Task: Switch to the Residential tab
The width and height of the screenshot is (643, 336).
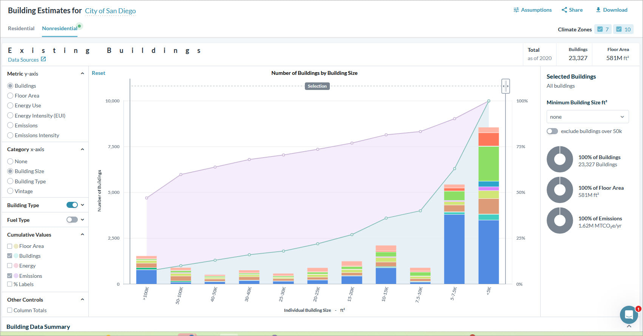Action: tap(21, 28)
